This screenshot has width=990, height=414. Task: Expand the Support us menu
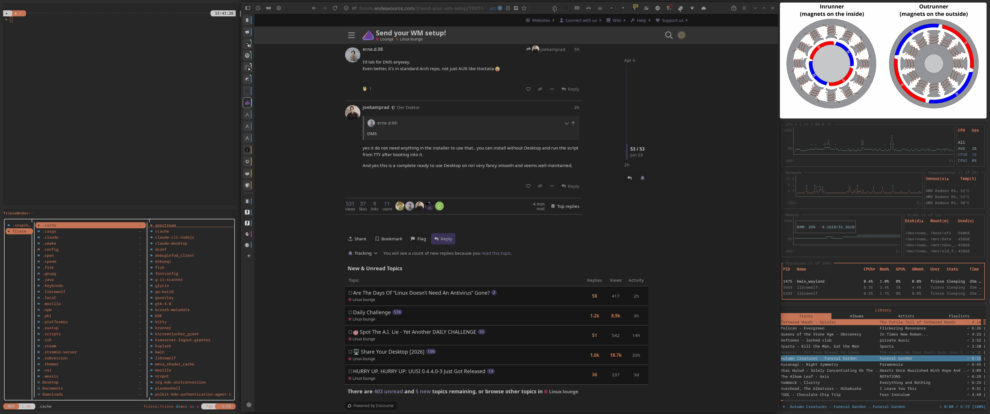pos(672,20)
